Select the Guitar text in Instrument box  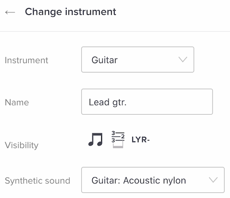(x=104, y=60)
